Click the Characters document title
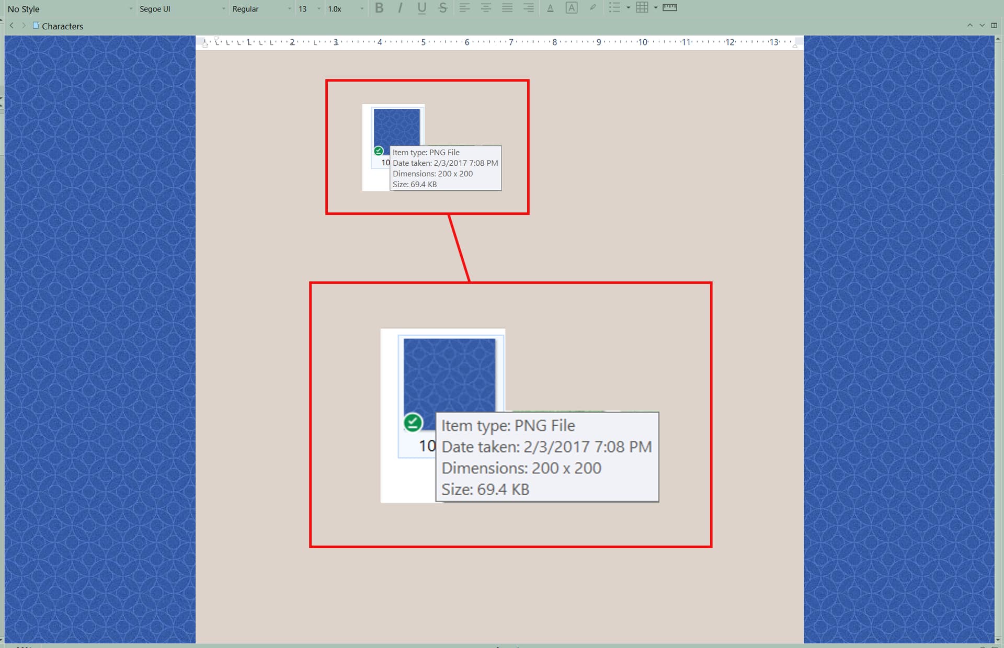 [62, 26]
